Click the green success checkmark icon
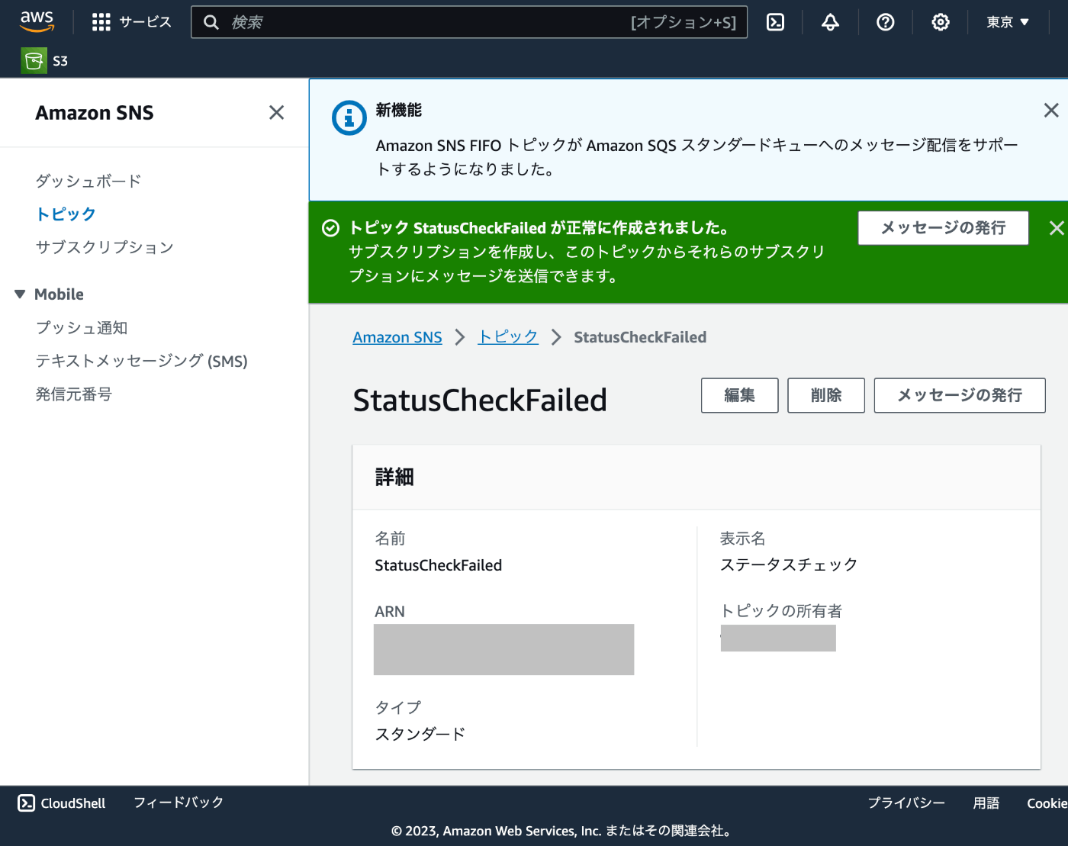 point(330,228)
